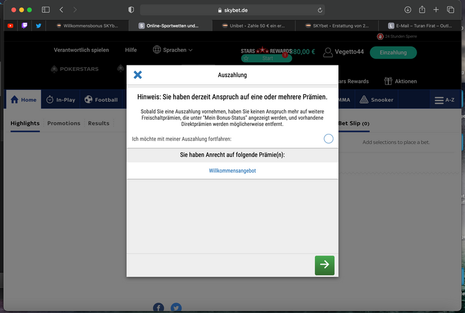This screenshot has height=313, width=465.
Task: Click the Einzahlung button
Action: click(x=393, y=53)
